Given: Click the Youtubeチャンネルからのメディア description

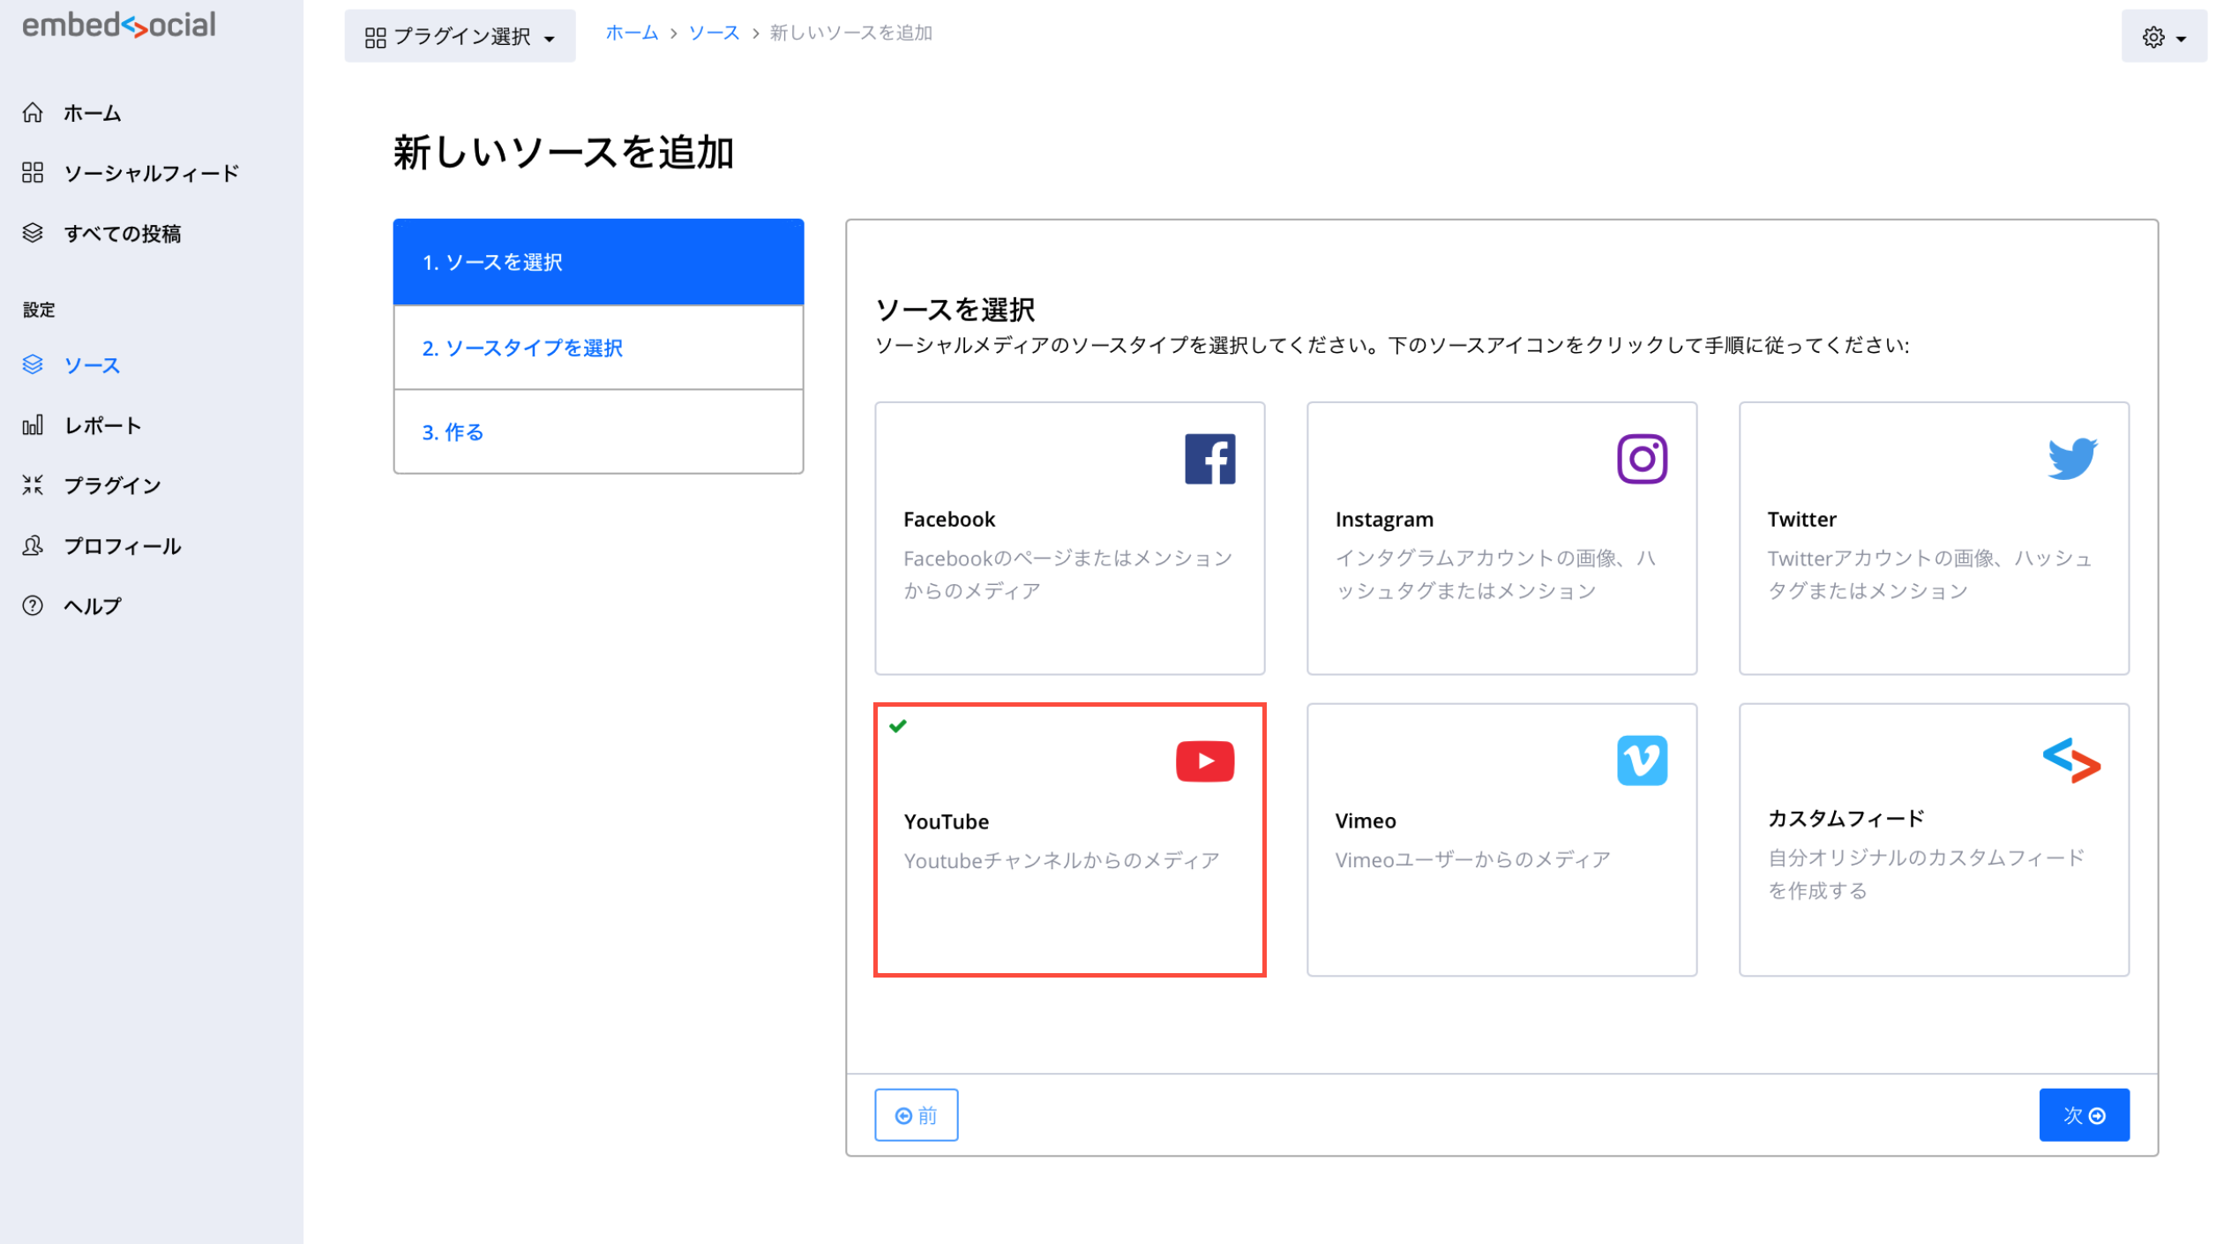Looking at the screenshot, I should pyautogui.click(x=1061, y=861).
